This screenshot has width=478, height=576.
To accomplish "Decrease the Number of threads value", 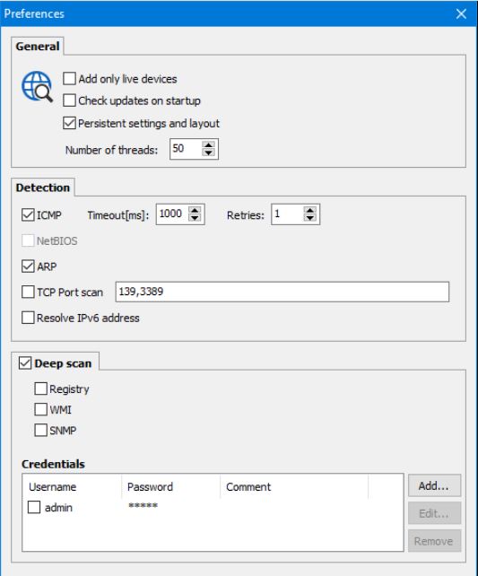I will click(x=209, y=153).
